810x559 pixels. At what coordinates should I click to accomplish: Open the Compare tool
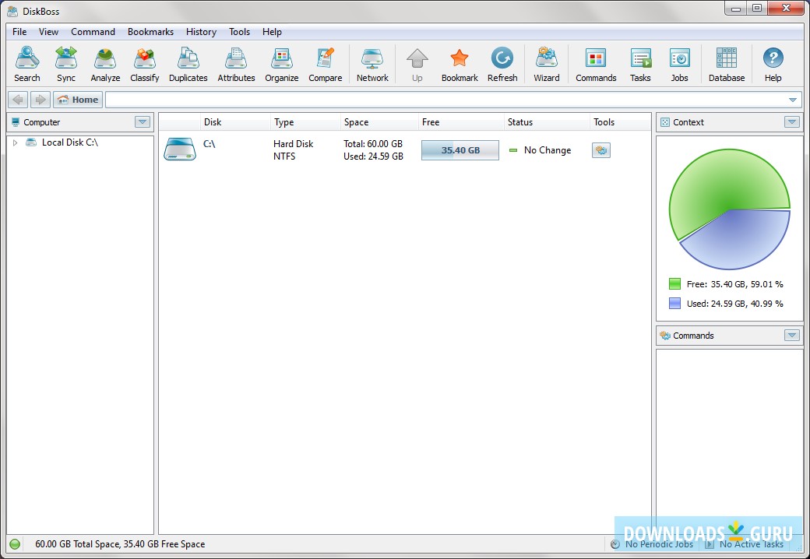326,64
